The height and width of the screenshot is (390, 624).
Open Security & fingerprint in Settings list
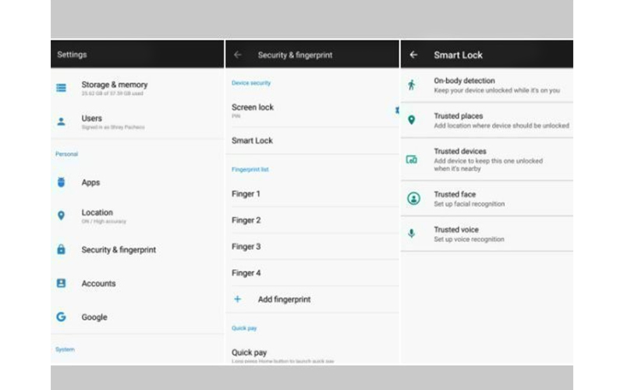tap(137, 250)
